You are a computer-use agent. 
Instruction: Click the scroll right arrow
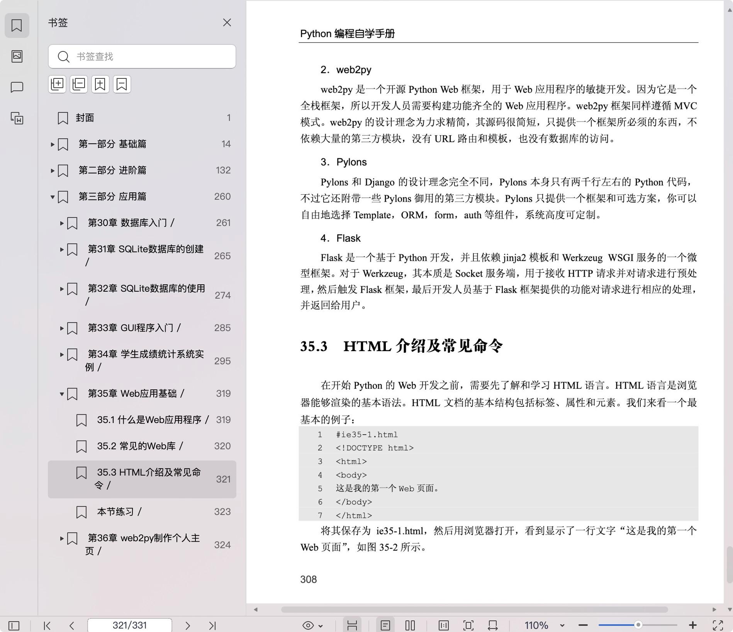click(714, 610)
